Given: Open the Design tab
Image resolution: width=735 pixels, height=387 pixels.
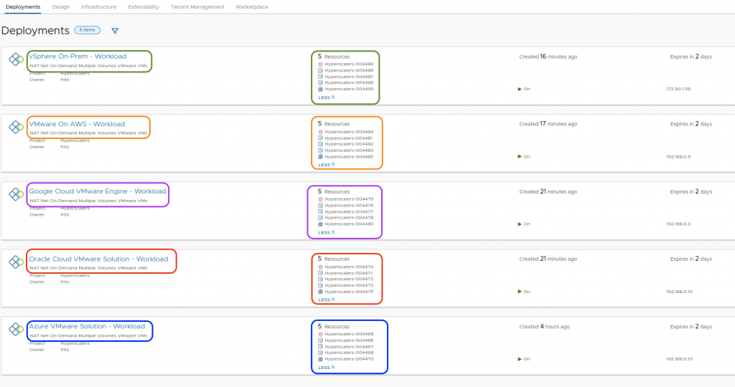Looking at the screenshot, I should click(x=60, y=7).
